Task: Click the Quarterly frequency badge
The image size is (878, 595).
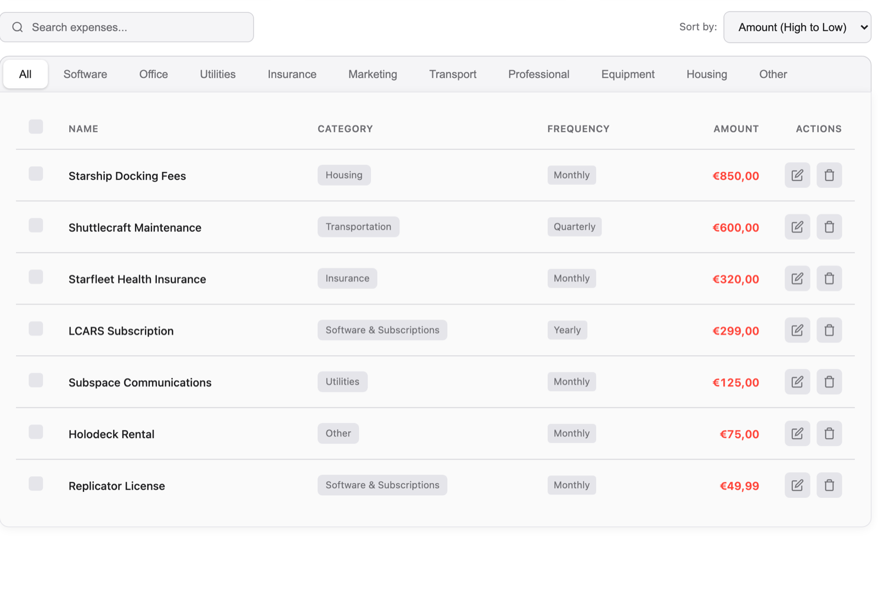Action: click(x=575, y=227)
